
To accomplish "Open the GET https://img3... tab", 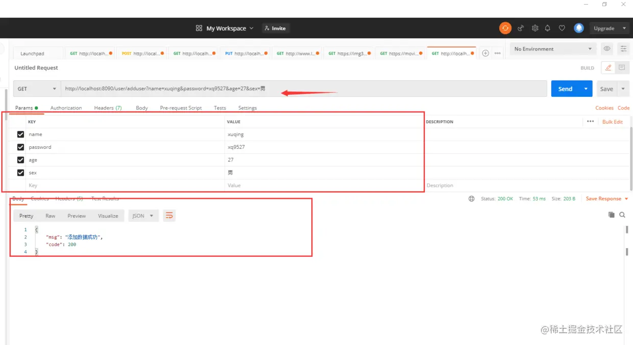I will coord(349,54).
